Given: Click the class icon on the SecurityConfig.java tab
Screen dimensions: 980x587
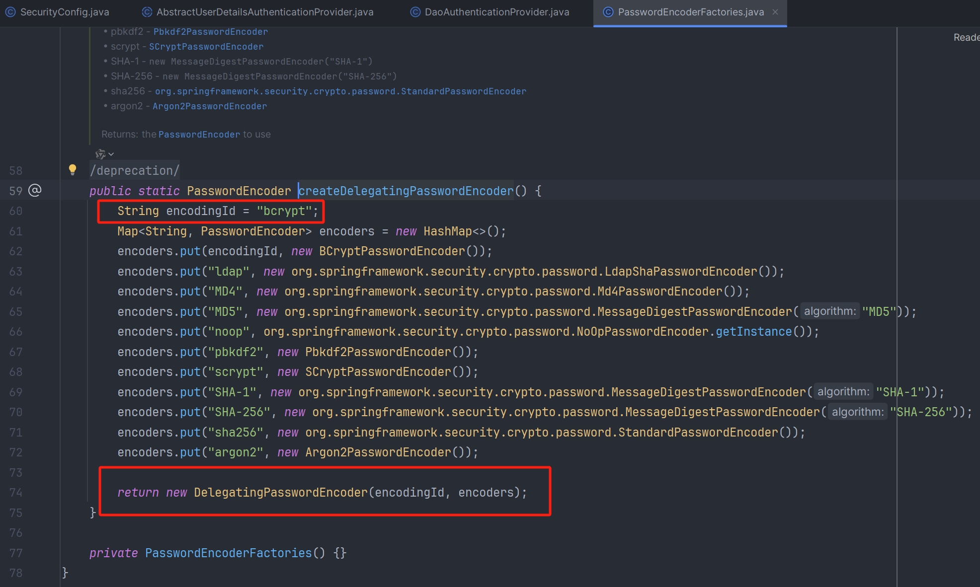Looking at the screenshot, I should click(x=10, y=12).
